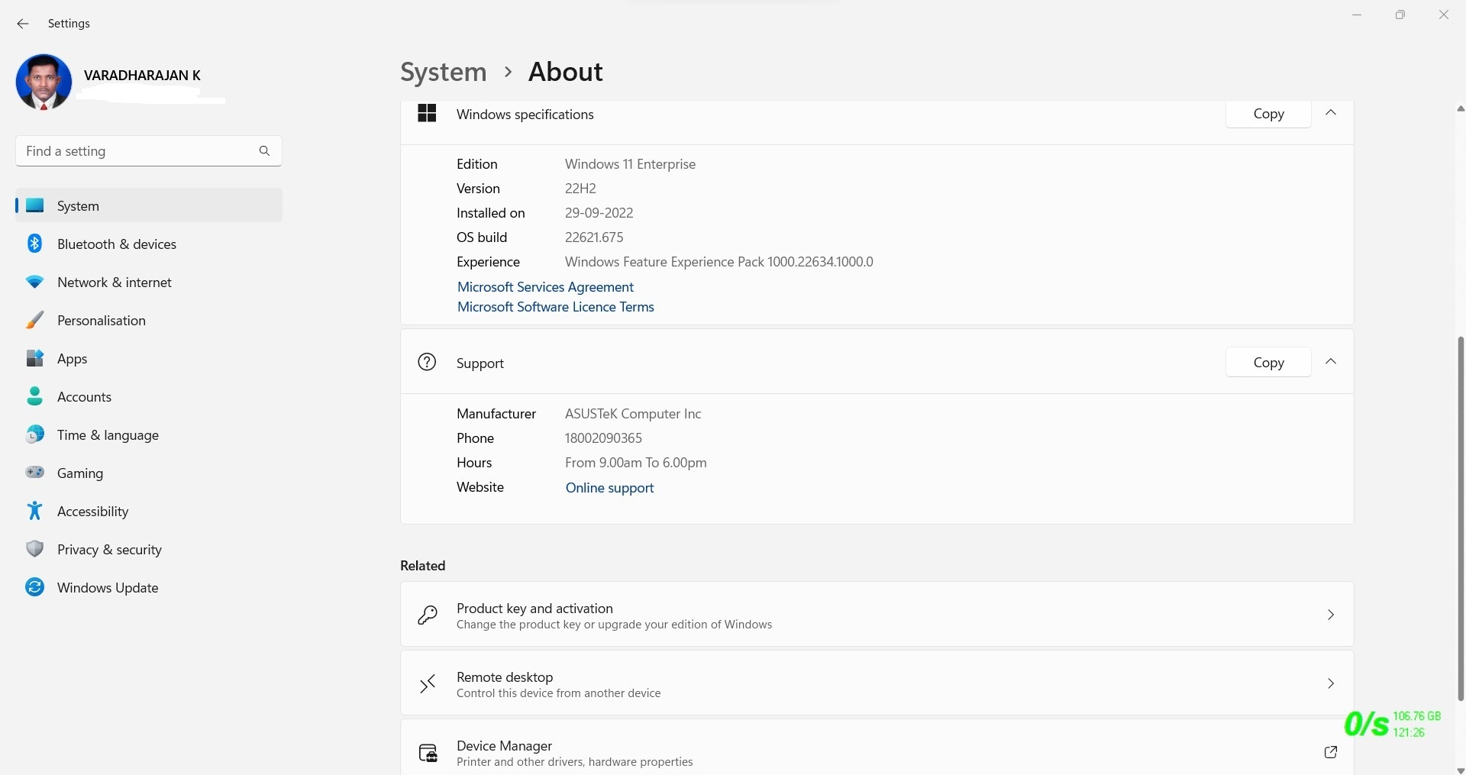Click the Installed on date 29-09-2022
The width and height of the screenshot is (1466, 775).
click(599, 213)
